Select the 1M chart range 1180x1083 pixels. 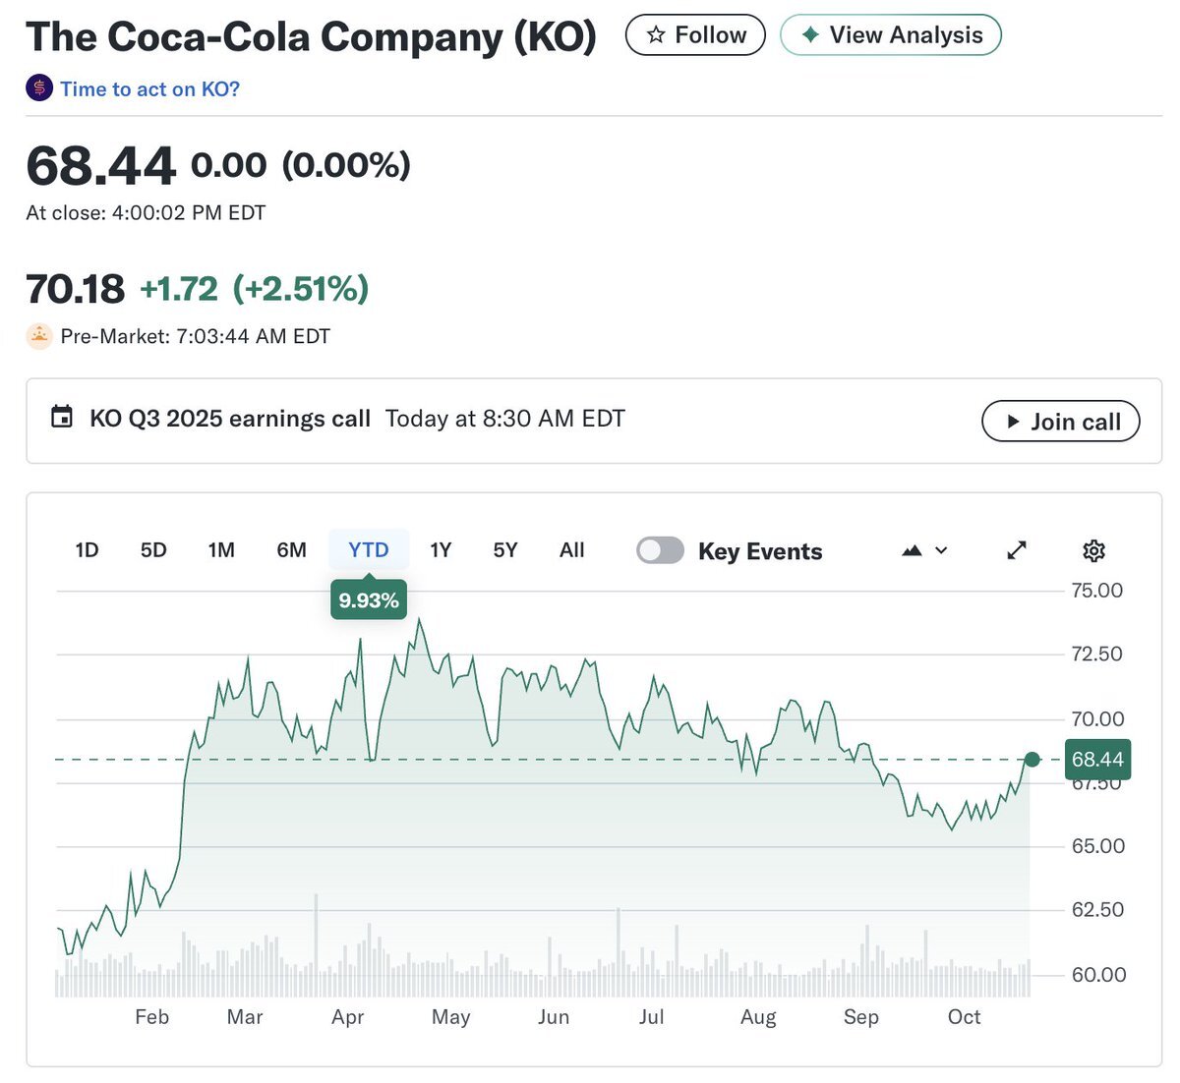pyautogui.click(x=221, y=550)
